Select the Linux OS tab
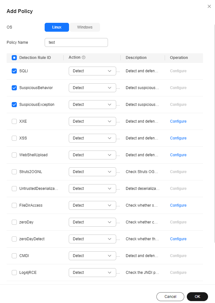The image size is (215, 303). pos(57,27)
